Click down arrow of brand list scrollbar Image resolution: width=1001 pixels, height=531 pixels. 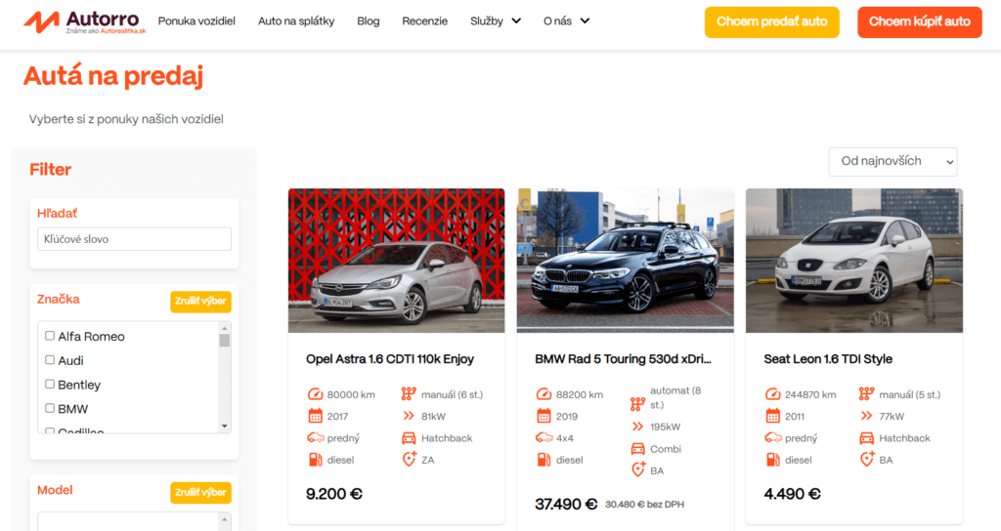tap(224, 427)
